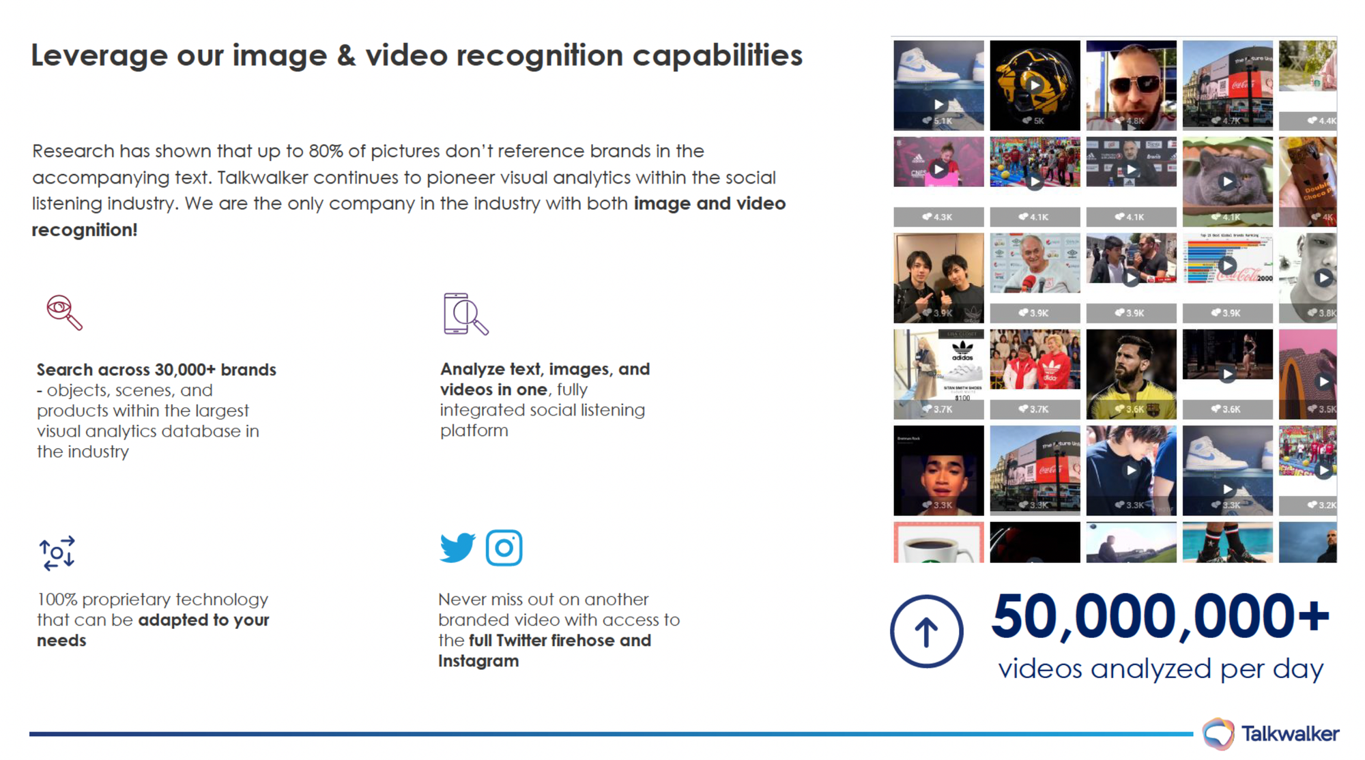The image size is (1365, 760).
Task: Play the yellow helmet video in the top row
Action: click(x=1035, y=84)
